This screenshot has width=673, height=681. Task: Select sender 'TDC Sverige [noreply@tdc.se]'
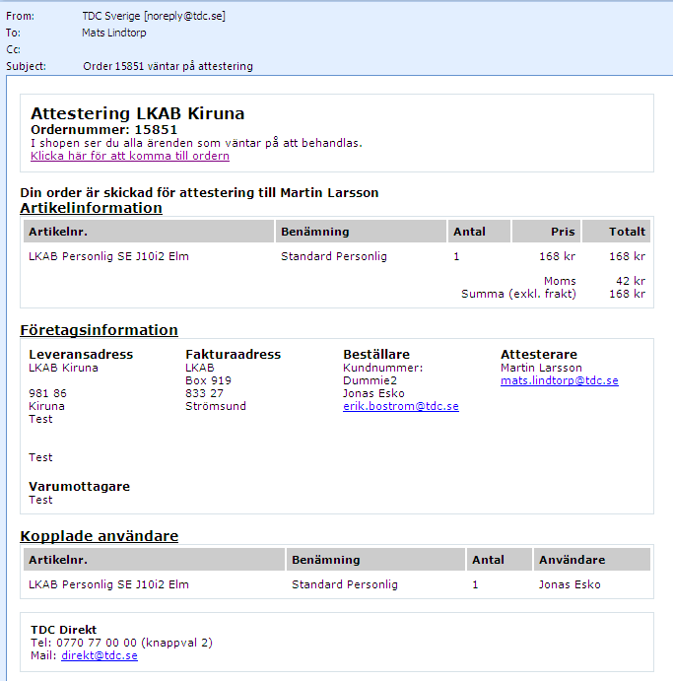tap(154, 16)
